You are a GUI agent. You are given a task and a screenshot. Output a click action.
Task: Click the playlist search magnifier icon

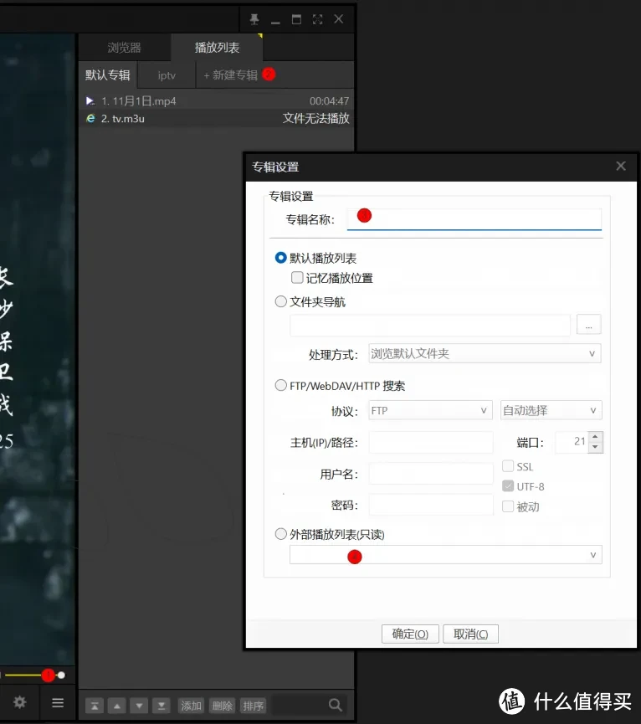pyautogui.click(x=335, y=706)
